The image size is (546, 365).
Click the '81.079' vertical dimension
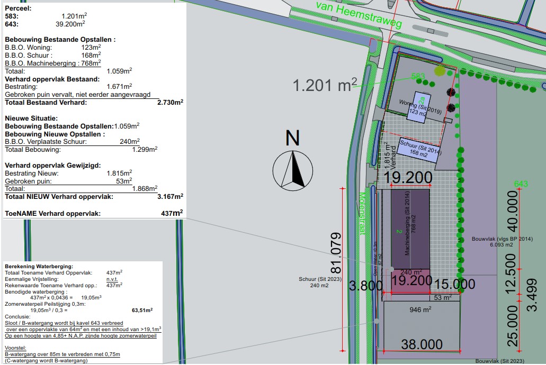pyautogui.click(x=336, y=253)
